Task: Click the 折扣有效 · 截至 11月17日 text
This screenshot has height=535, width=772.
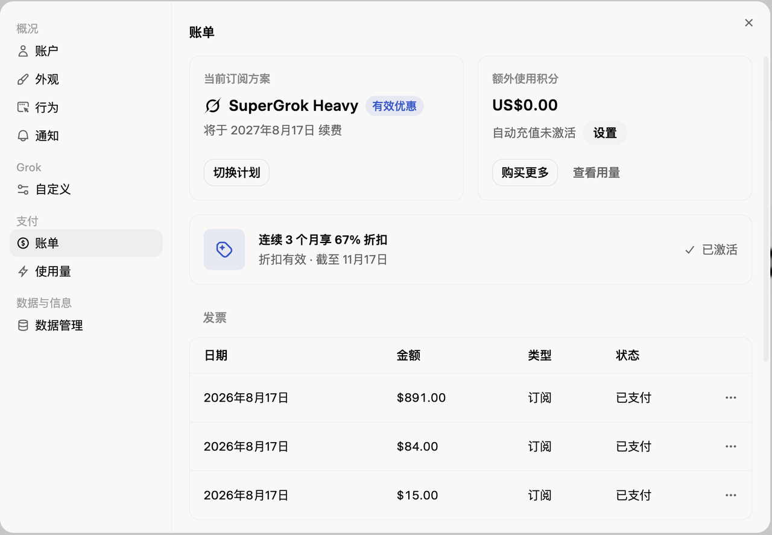Action: [x=323, y=260]
